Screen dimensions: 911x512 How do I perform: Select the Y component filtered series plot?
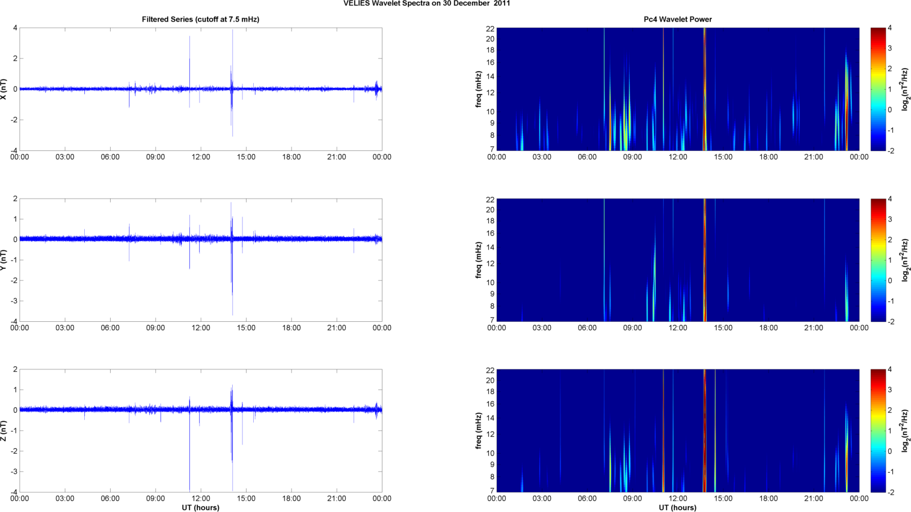[200, 260]
